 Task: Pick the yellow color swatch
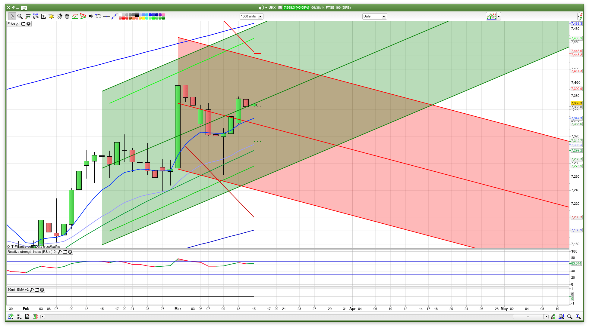pyautogui.click(x=143, y=18)
